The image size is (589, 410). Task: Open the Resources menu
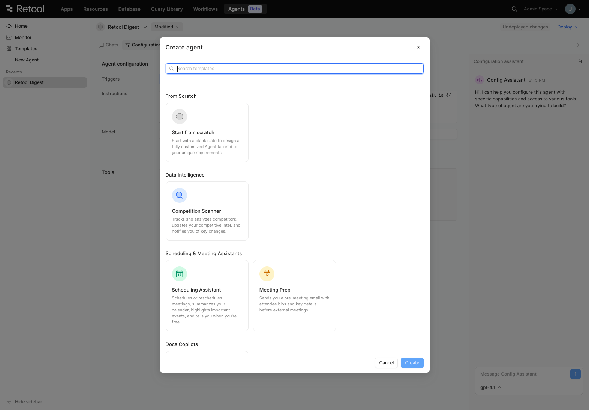[x=96, y=9]
